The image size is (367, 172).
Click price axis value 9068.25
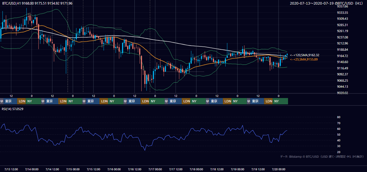343,81
